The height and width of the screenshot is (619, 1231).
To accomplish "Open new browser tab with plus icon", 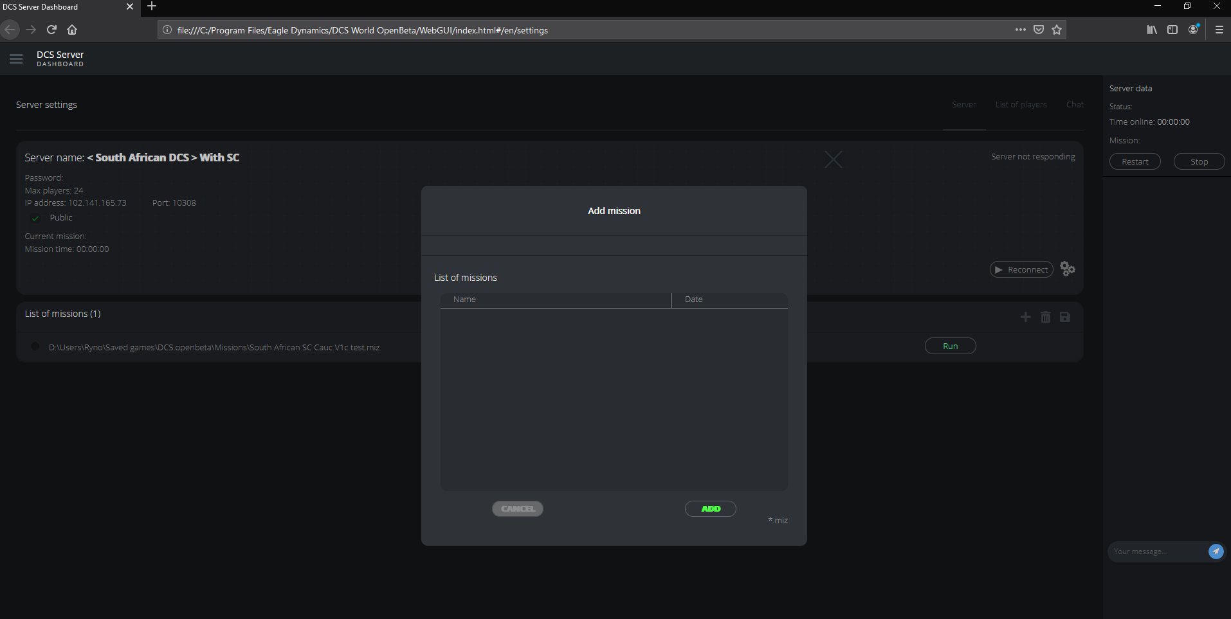I will coord(152,6).
